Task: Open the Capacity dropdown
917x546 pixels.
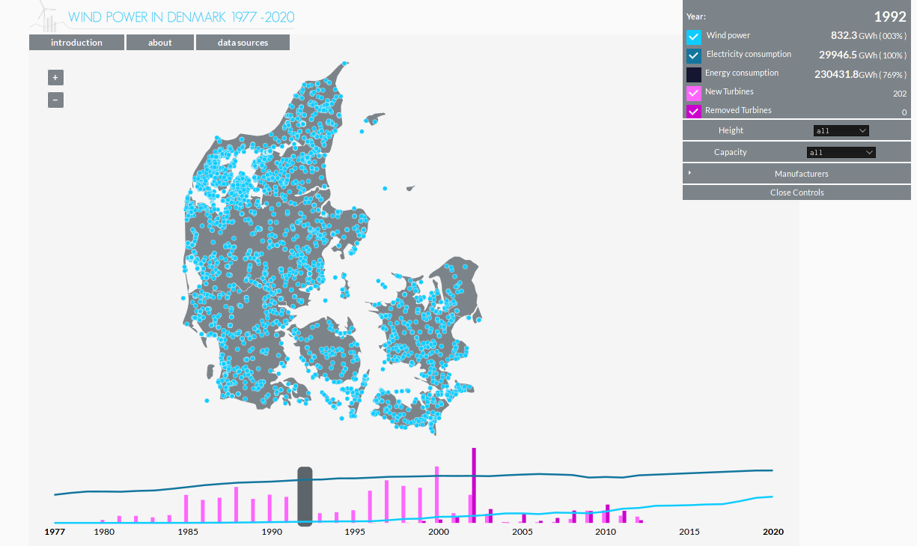Action: (841, 153)
